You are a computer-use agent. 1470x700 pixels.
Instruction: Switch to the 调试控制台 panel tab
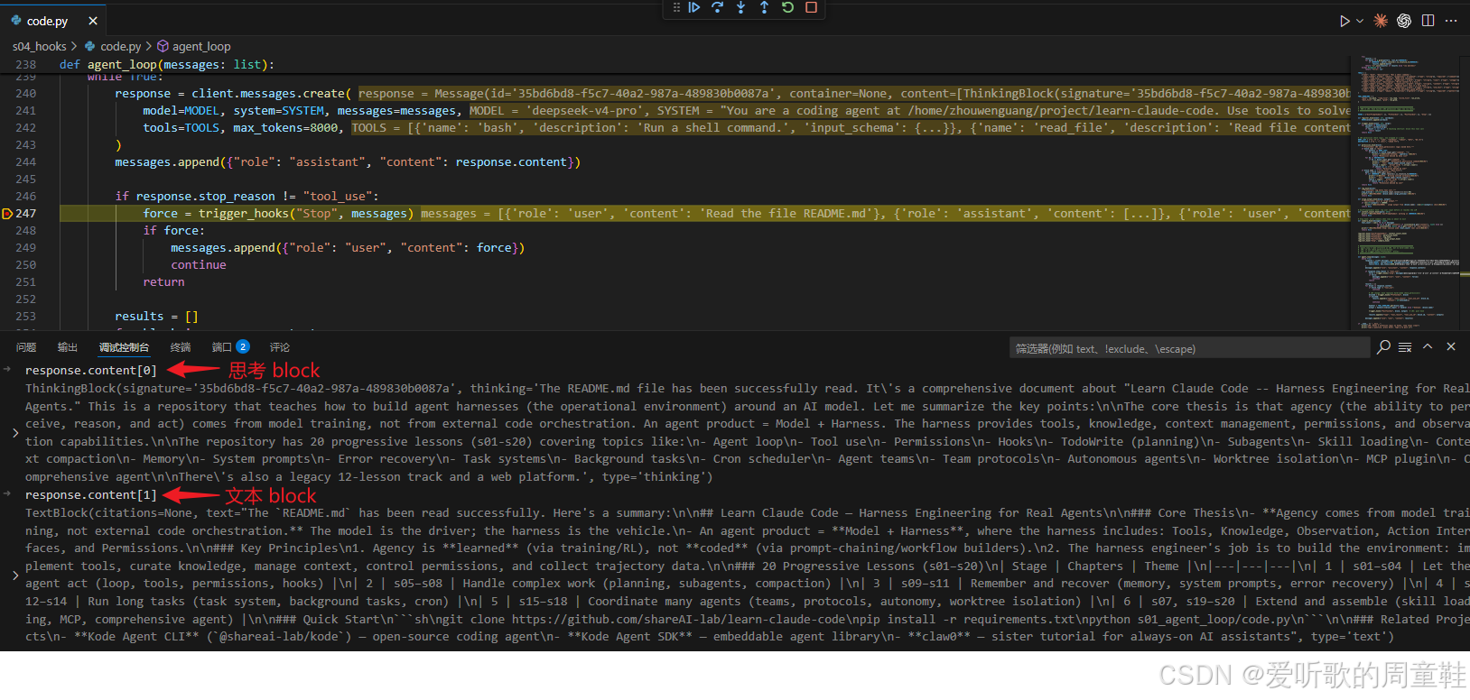(124, 347)
